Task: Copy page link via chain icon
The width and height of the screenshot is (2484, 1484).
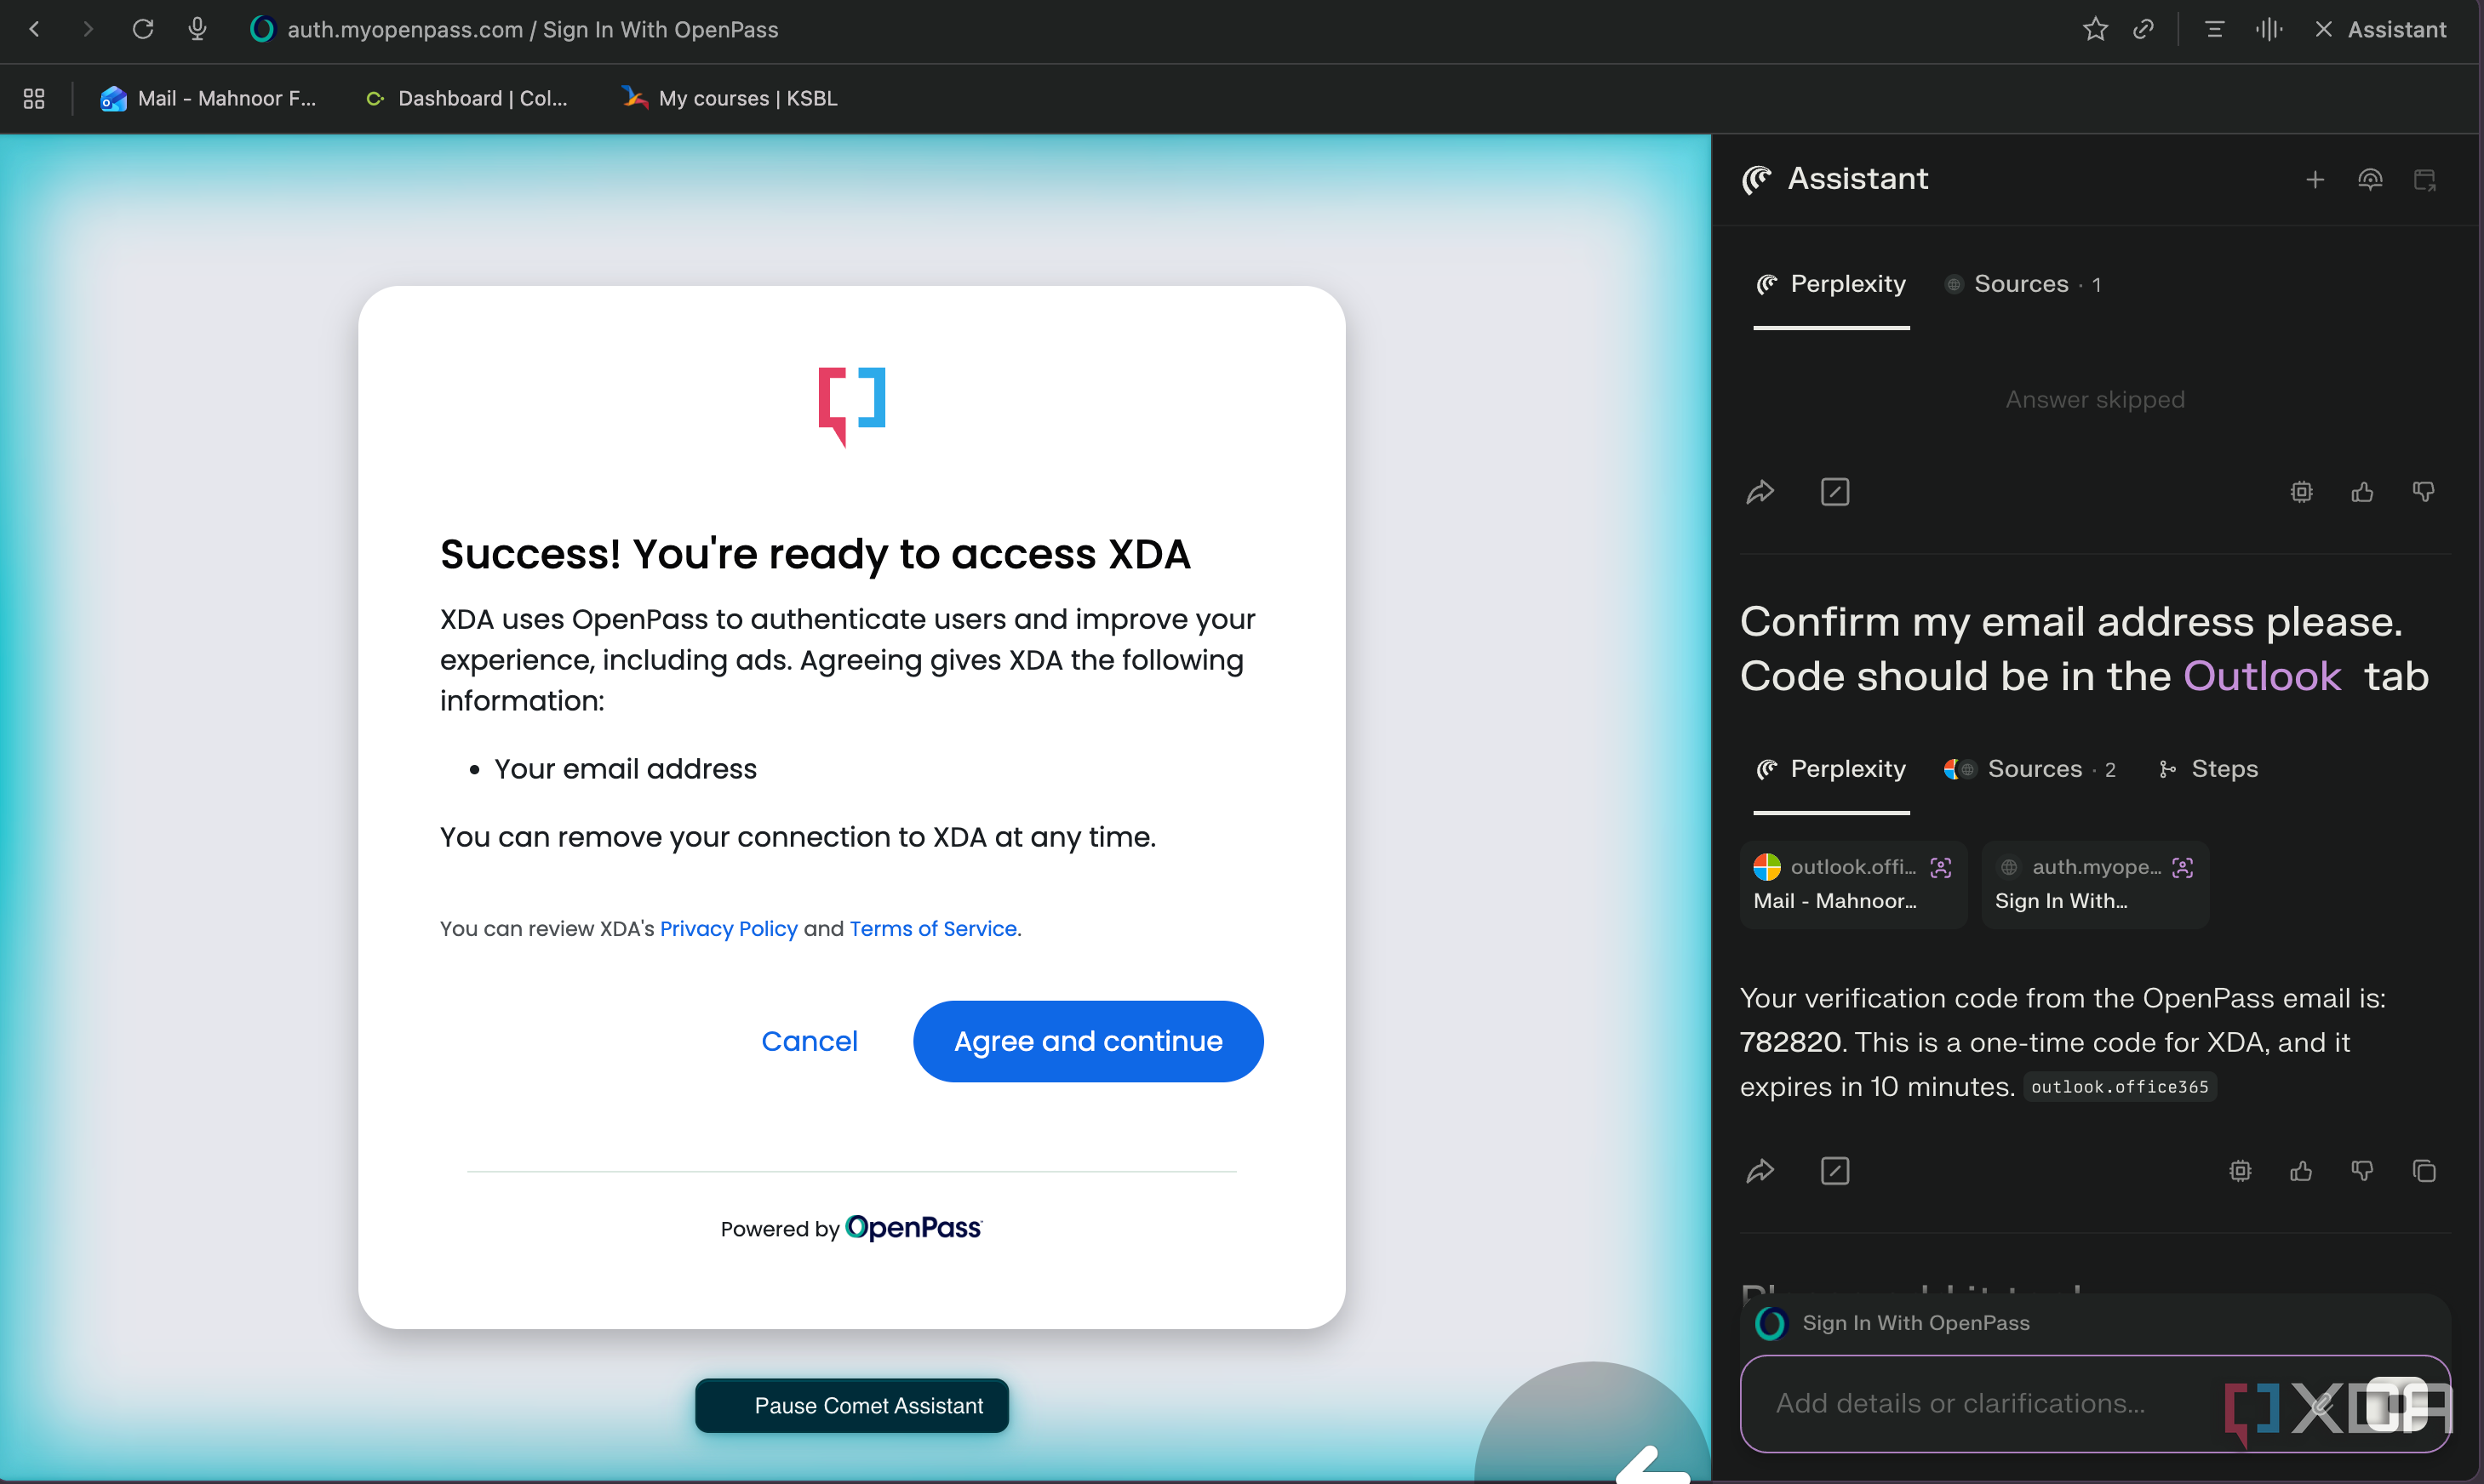Action: (2143, 29)
